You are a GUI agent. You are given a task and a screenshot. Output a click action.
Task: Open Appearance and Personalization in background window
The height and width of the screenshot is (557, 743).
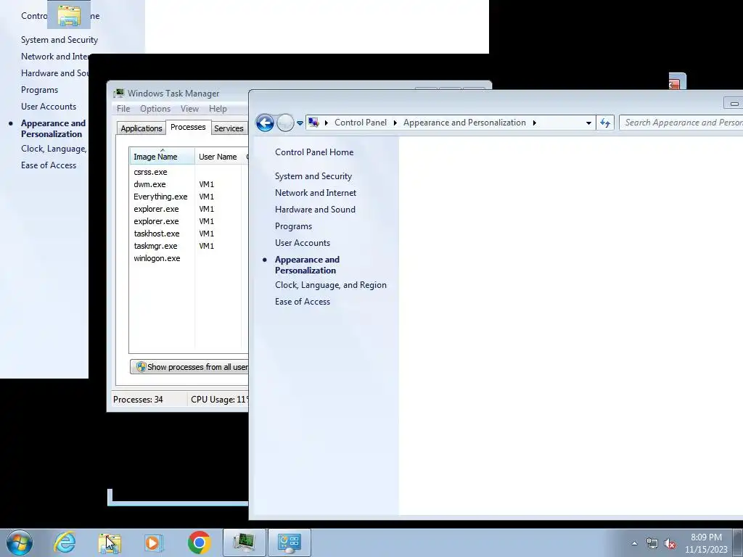(53, 128)
